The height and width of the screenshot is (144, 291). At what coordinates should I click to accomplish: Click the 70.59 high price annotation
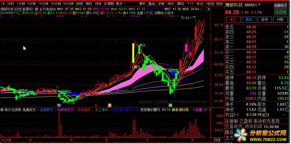coord(185,18)
